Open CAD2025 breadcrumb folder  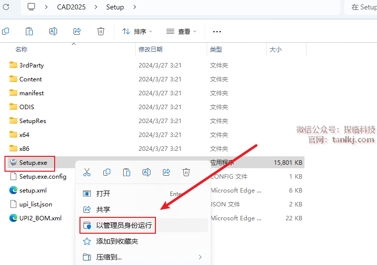click(x=71, y=7)
